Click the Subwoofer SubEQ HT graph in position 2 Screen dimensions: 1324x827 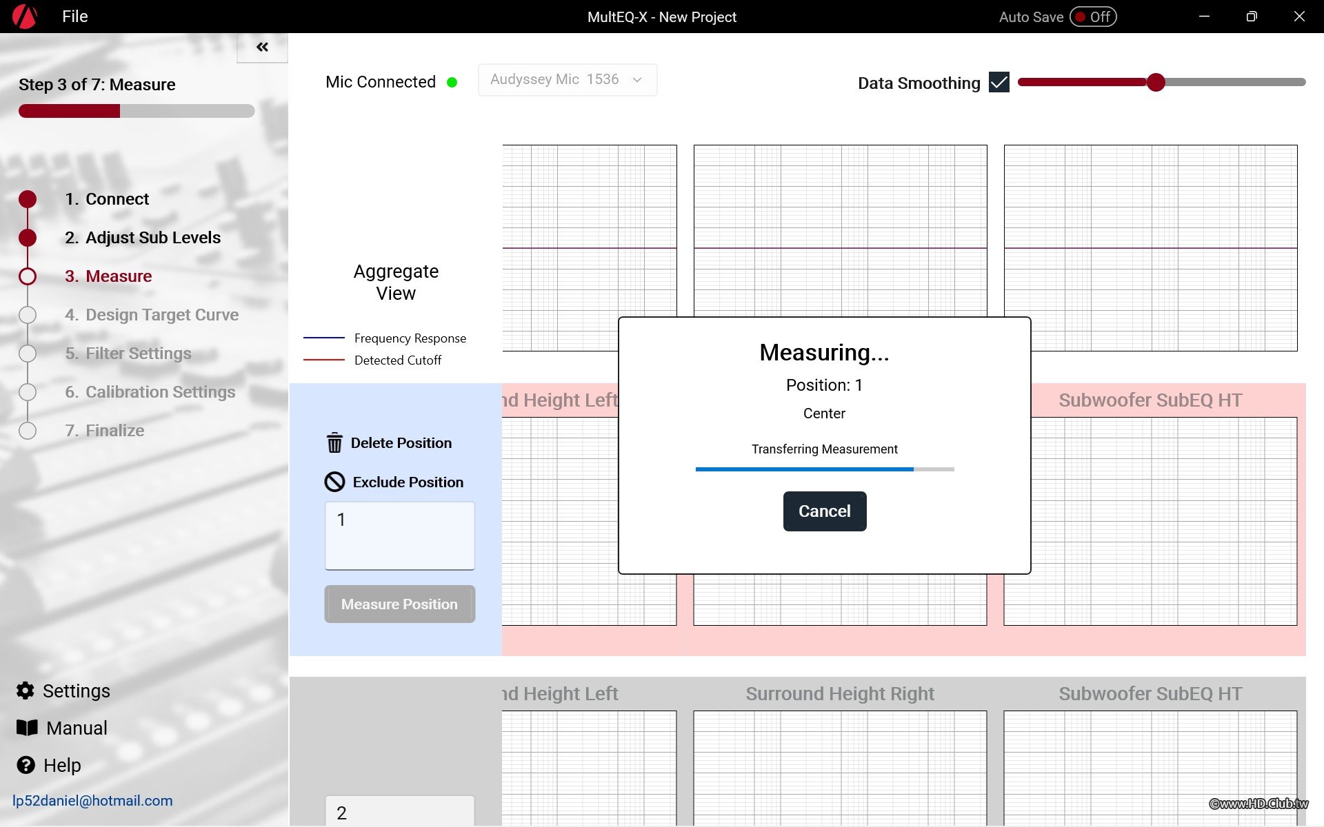pyautogui.click(x=1150, y=768)
